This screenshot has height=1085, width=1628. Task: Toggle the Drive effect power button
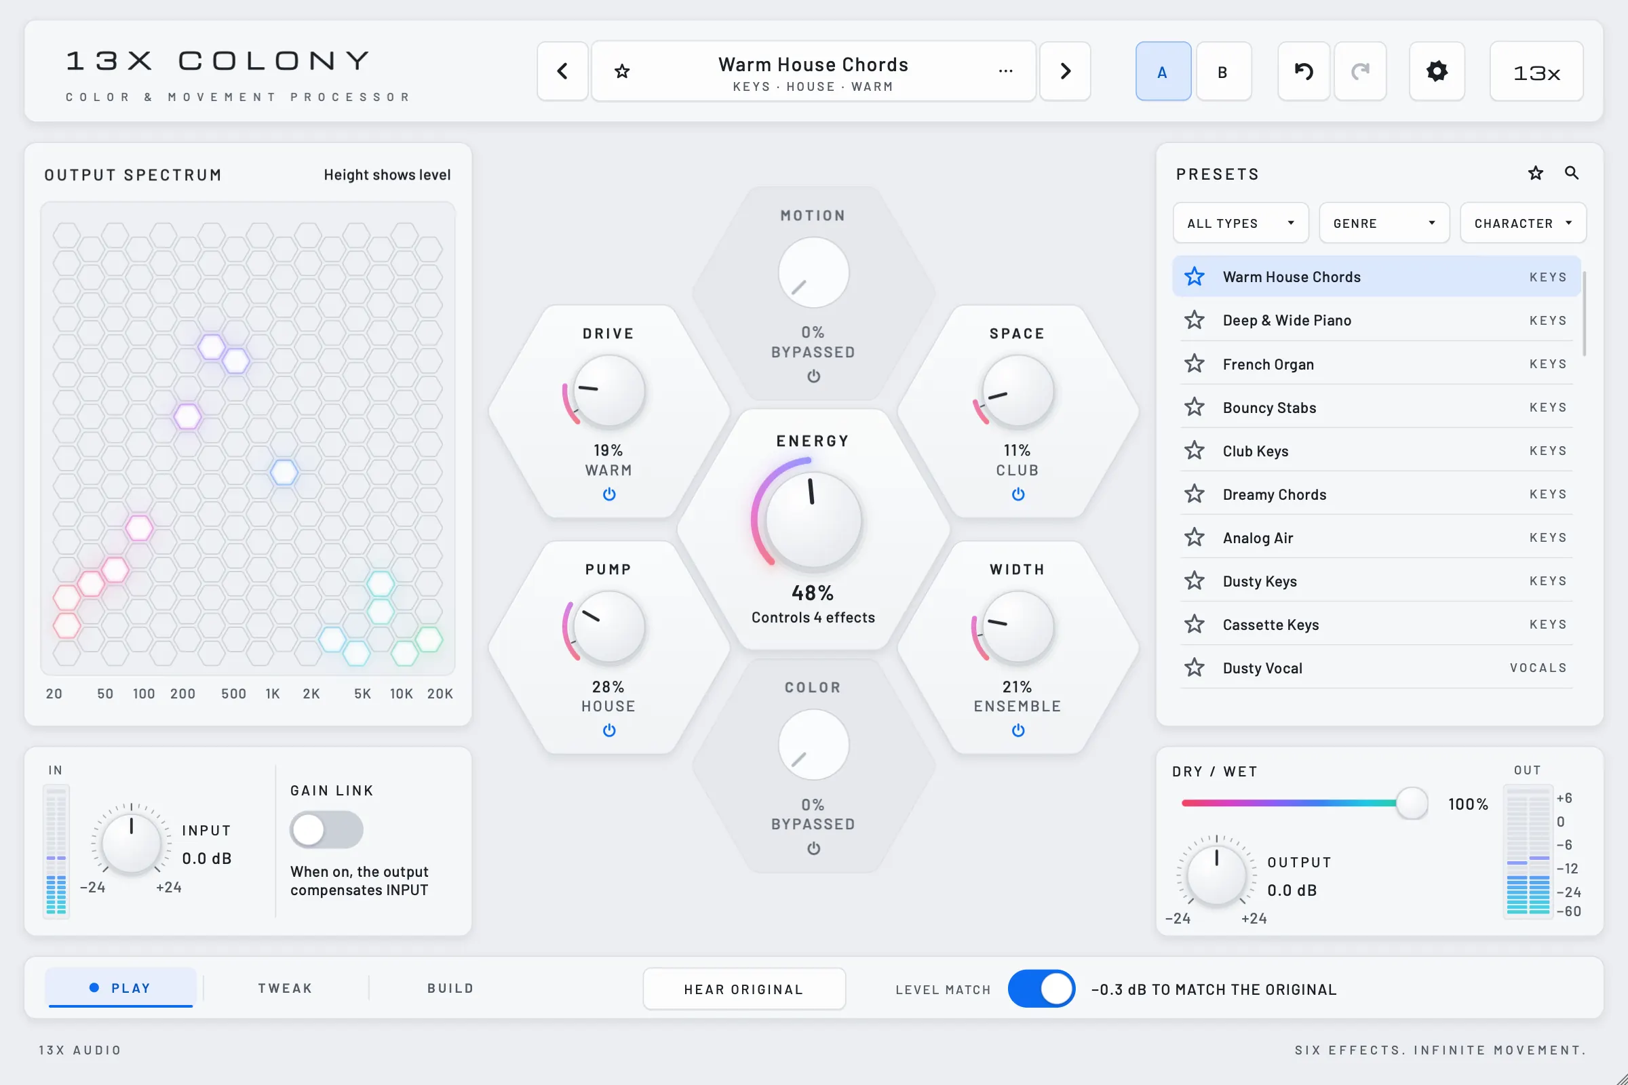[x=609, y=494]
